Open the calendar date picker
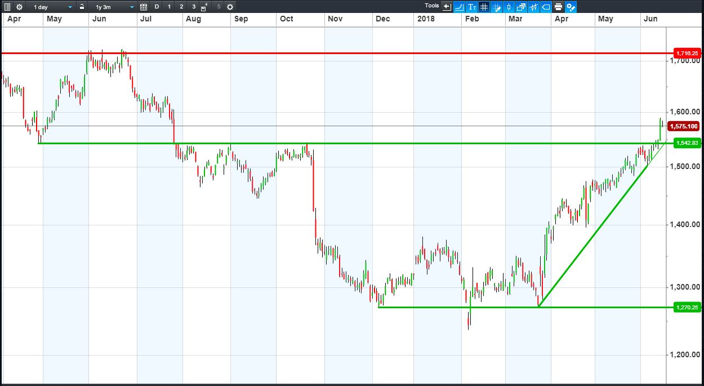The image size is (704, 386). (x=144, y=7)
